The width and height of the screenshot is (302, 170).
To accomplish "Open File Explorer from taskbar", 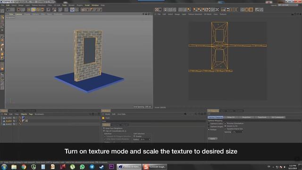I will (14, 167).
